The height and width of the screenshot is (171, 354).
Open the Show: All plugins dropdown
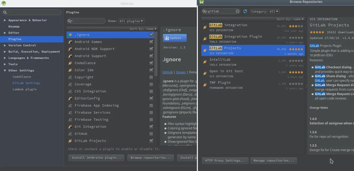click(x=131, y=21)
